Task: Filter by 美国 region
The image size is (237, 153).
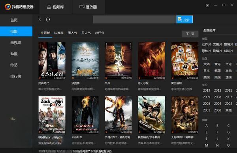Action: 207,77
